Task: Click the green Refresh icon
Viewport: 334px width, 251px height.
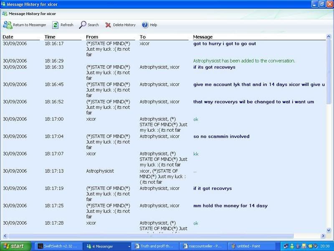Action: coord(55,25)
